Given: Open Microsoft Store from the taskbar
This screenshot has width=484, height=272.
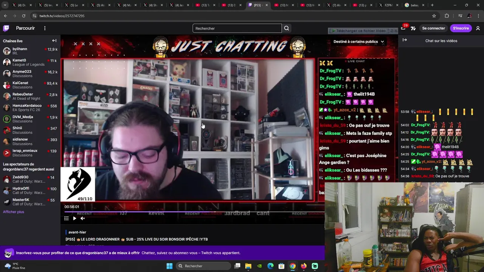Looking at the screenshot, I should (281, 266).
